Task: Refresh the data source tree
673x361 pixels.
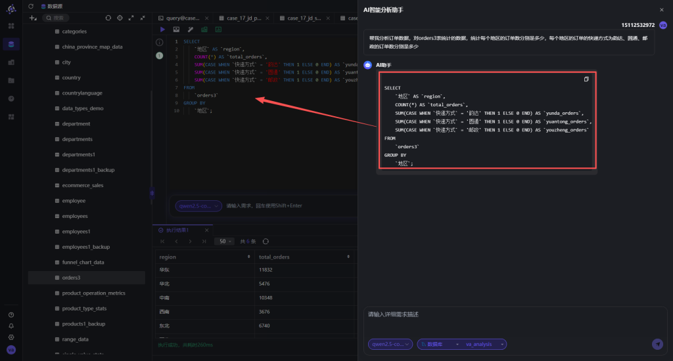Action: [x=108, y=18]
